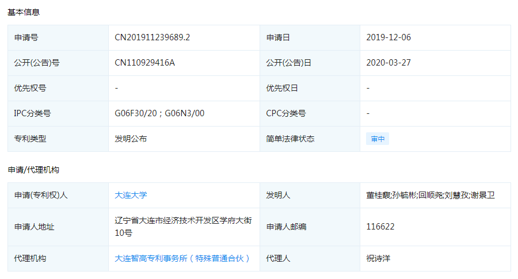Click the 发明人 field label
Image resolution: width=518 pixels, height=279 pixels.
(278, 195)
